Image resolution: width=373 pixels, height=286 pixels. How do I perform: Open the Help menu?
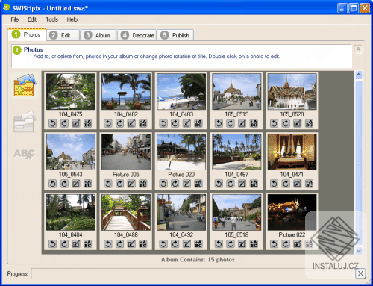pos(72,19)
